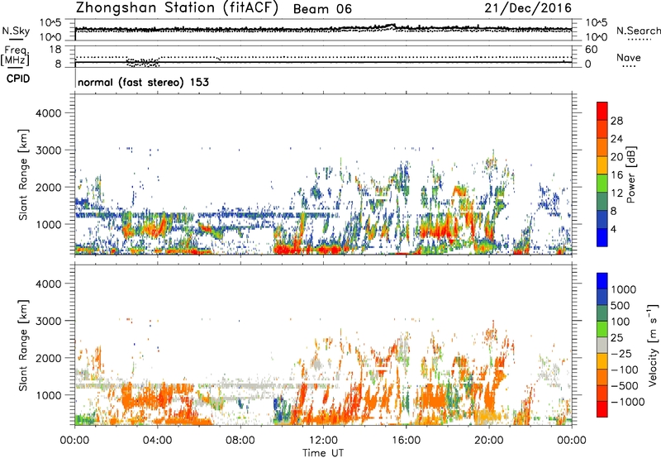Viewport: 661px width, 458px height.
Task: Click the "-25" label on Velocity colorbar
Action: click(620, 354)
